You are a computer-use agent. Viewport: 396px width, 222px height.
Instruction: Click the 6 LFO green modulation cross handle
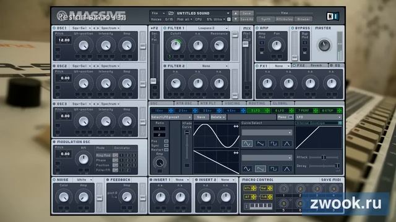click(x=291, y=110)
